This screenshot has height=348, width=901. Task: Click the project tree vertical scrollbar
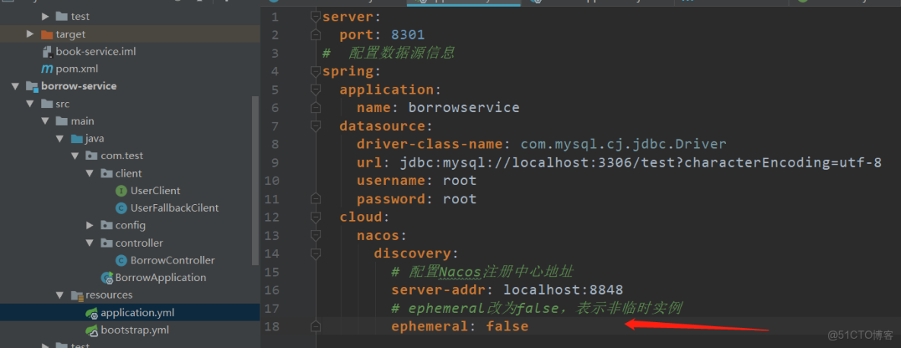point(256,181)
